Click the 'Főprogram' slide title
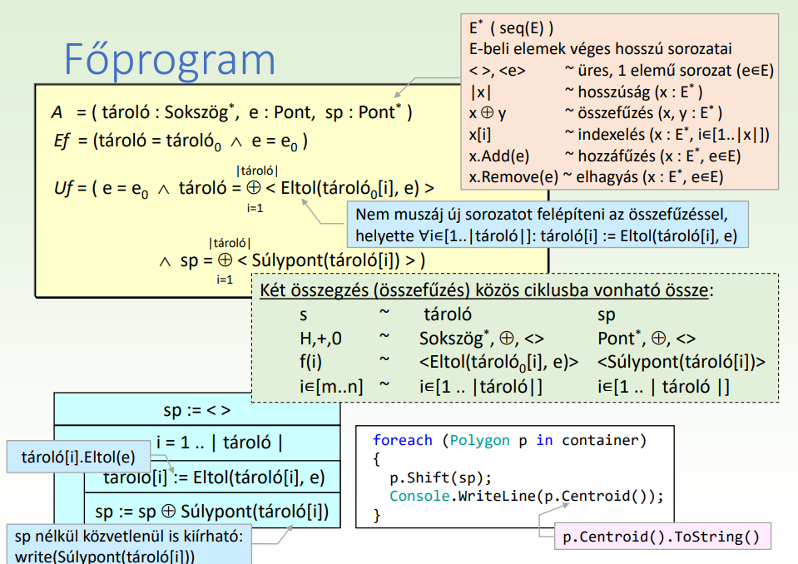Screen dimensions: 798x564 tap(170, 59)
